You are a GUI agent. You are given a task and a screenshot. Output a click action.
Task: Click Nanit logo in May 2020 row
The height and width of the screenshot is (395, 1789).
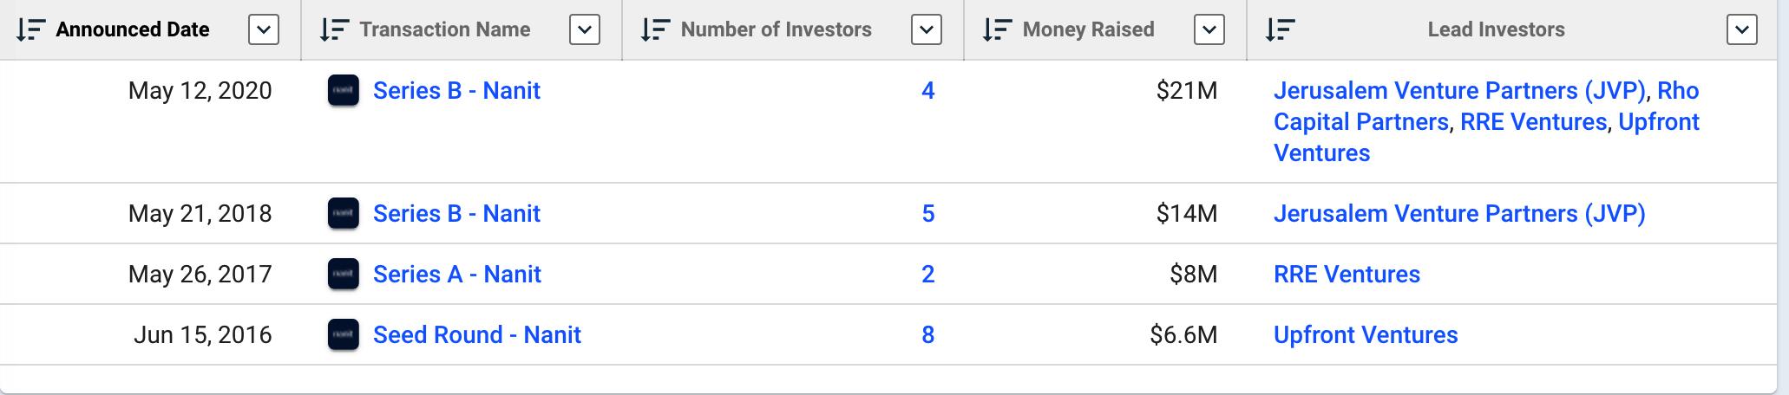344,91
